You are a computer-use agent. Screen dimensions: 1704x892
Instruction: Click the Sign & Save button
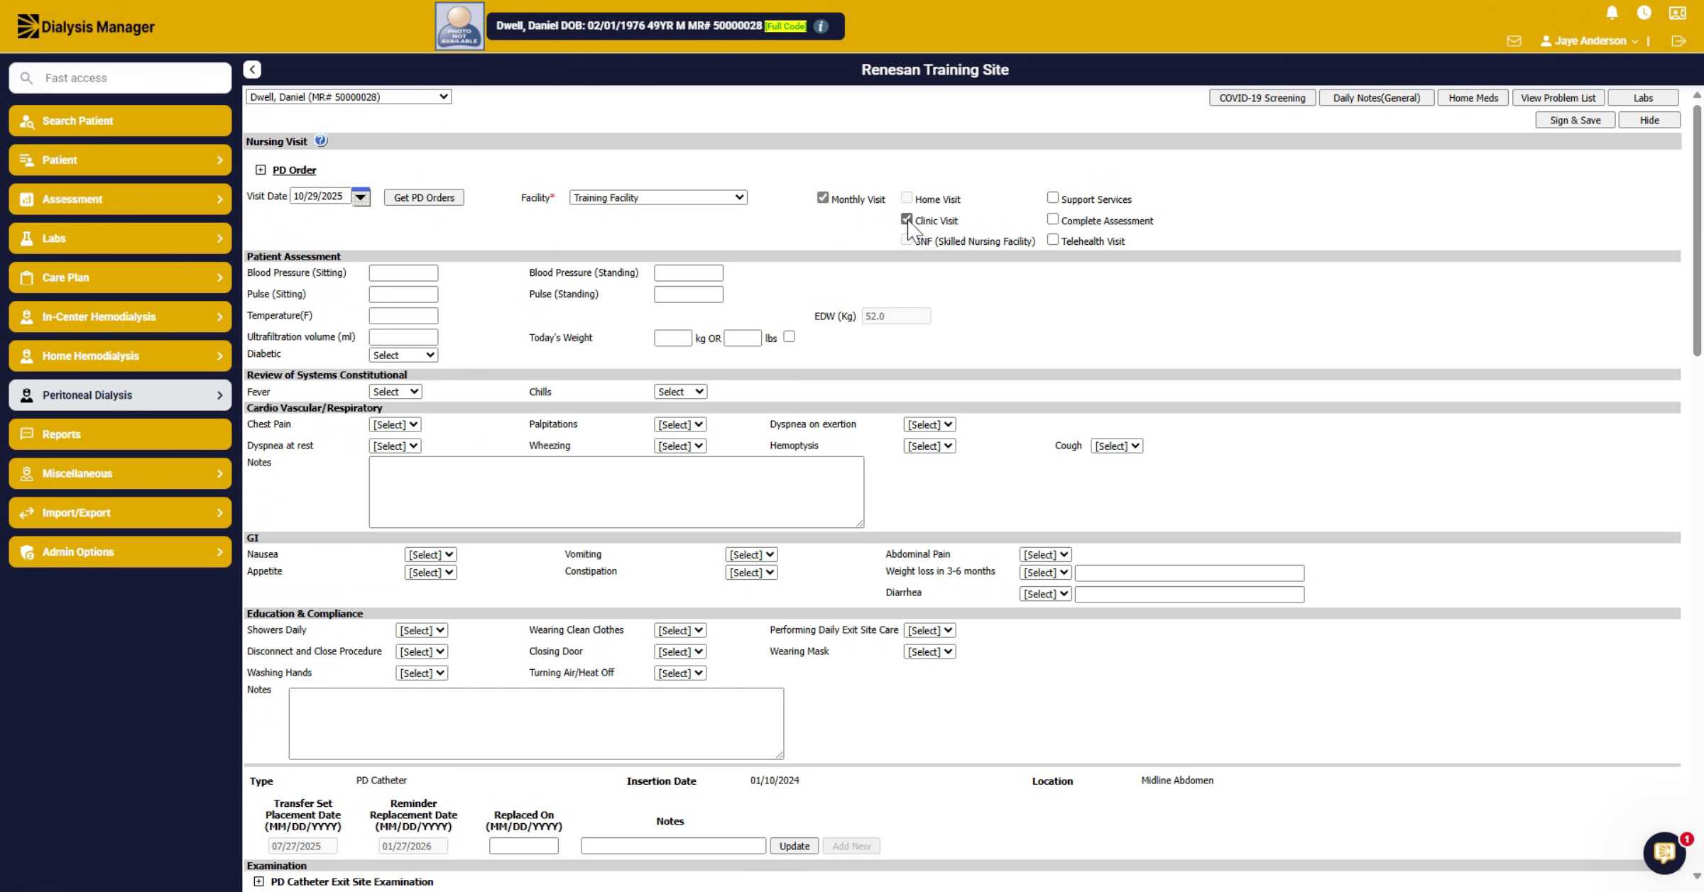[x=1575, y=120]
